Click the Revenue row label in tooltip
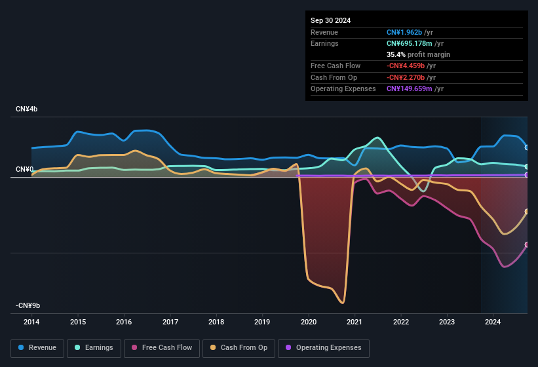The image size is (538, 367). click(x=324, y=32)
